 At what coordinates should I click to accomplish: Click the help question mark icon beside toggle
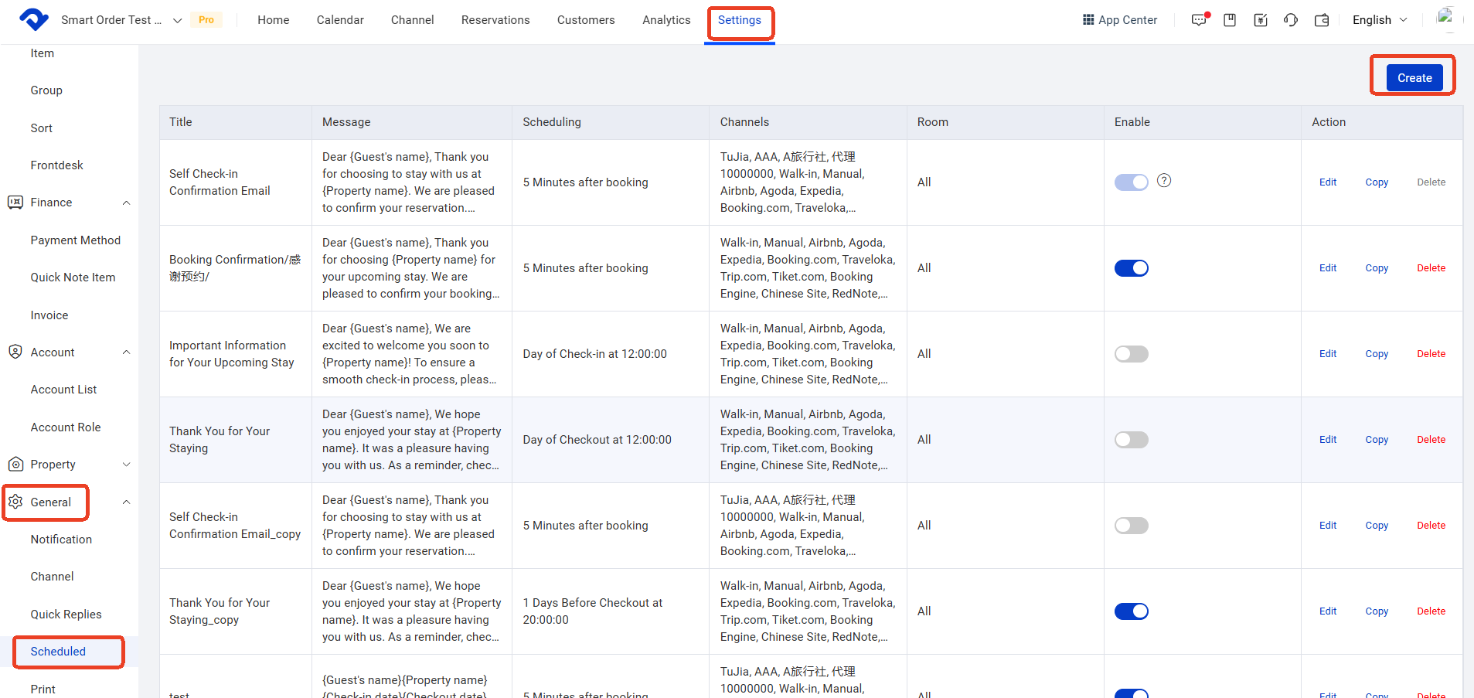(1164, 181)
